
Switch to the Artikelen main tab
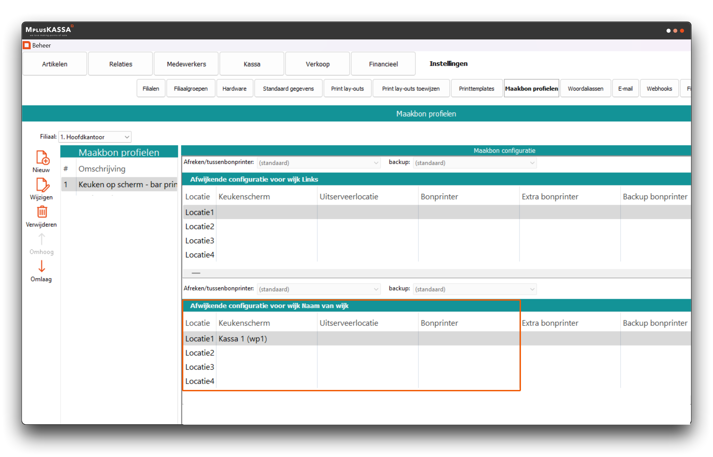55,64
